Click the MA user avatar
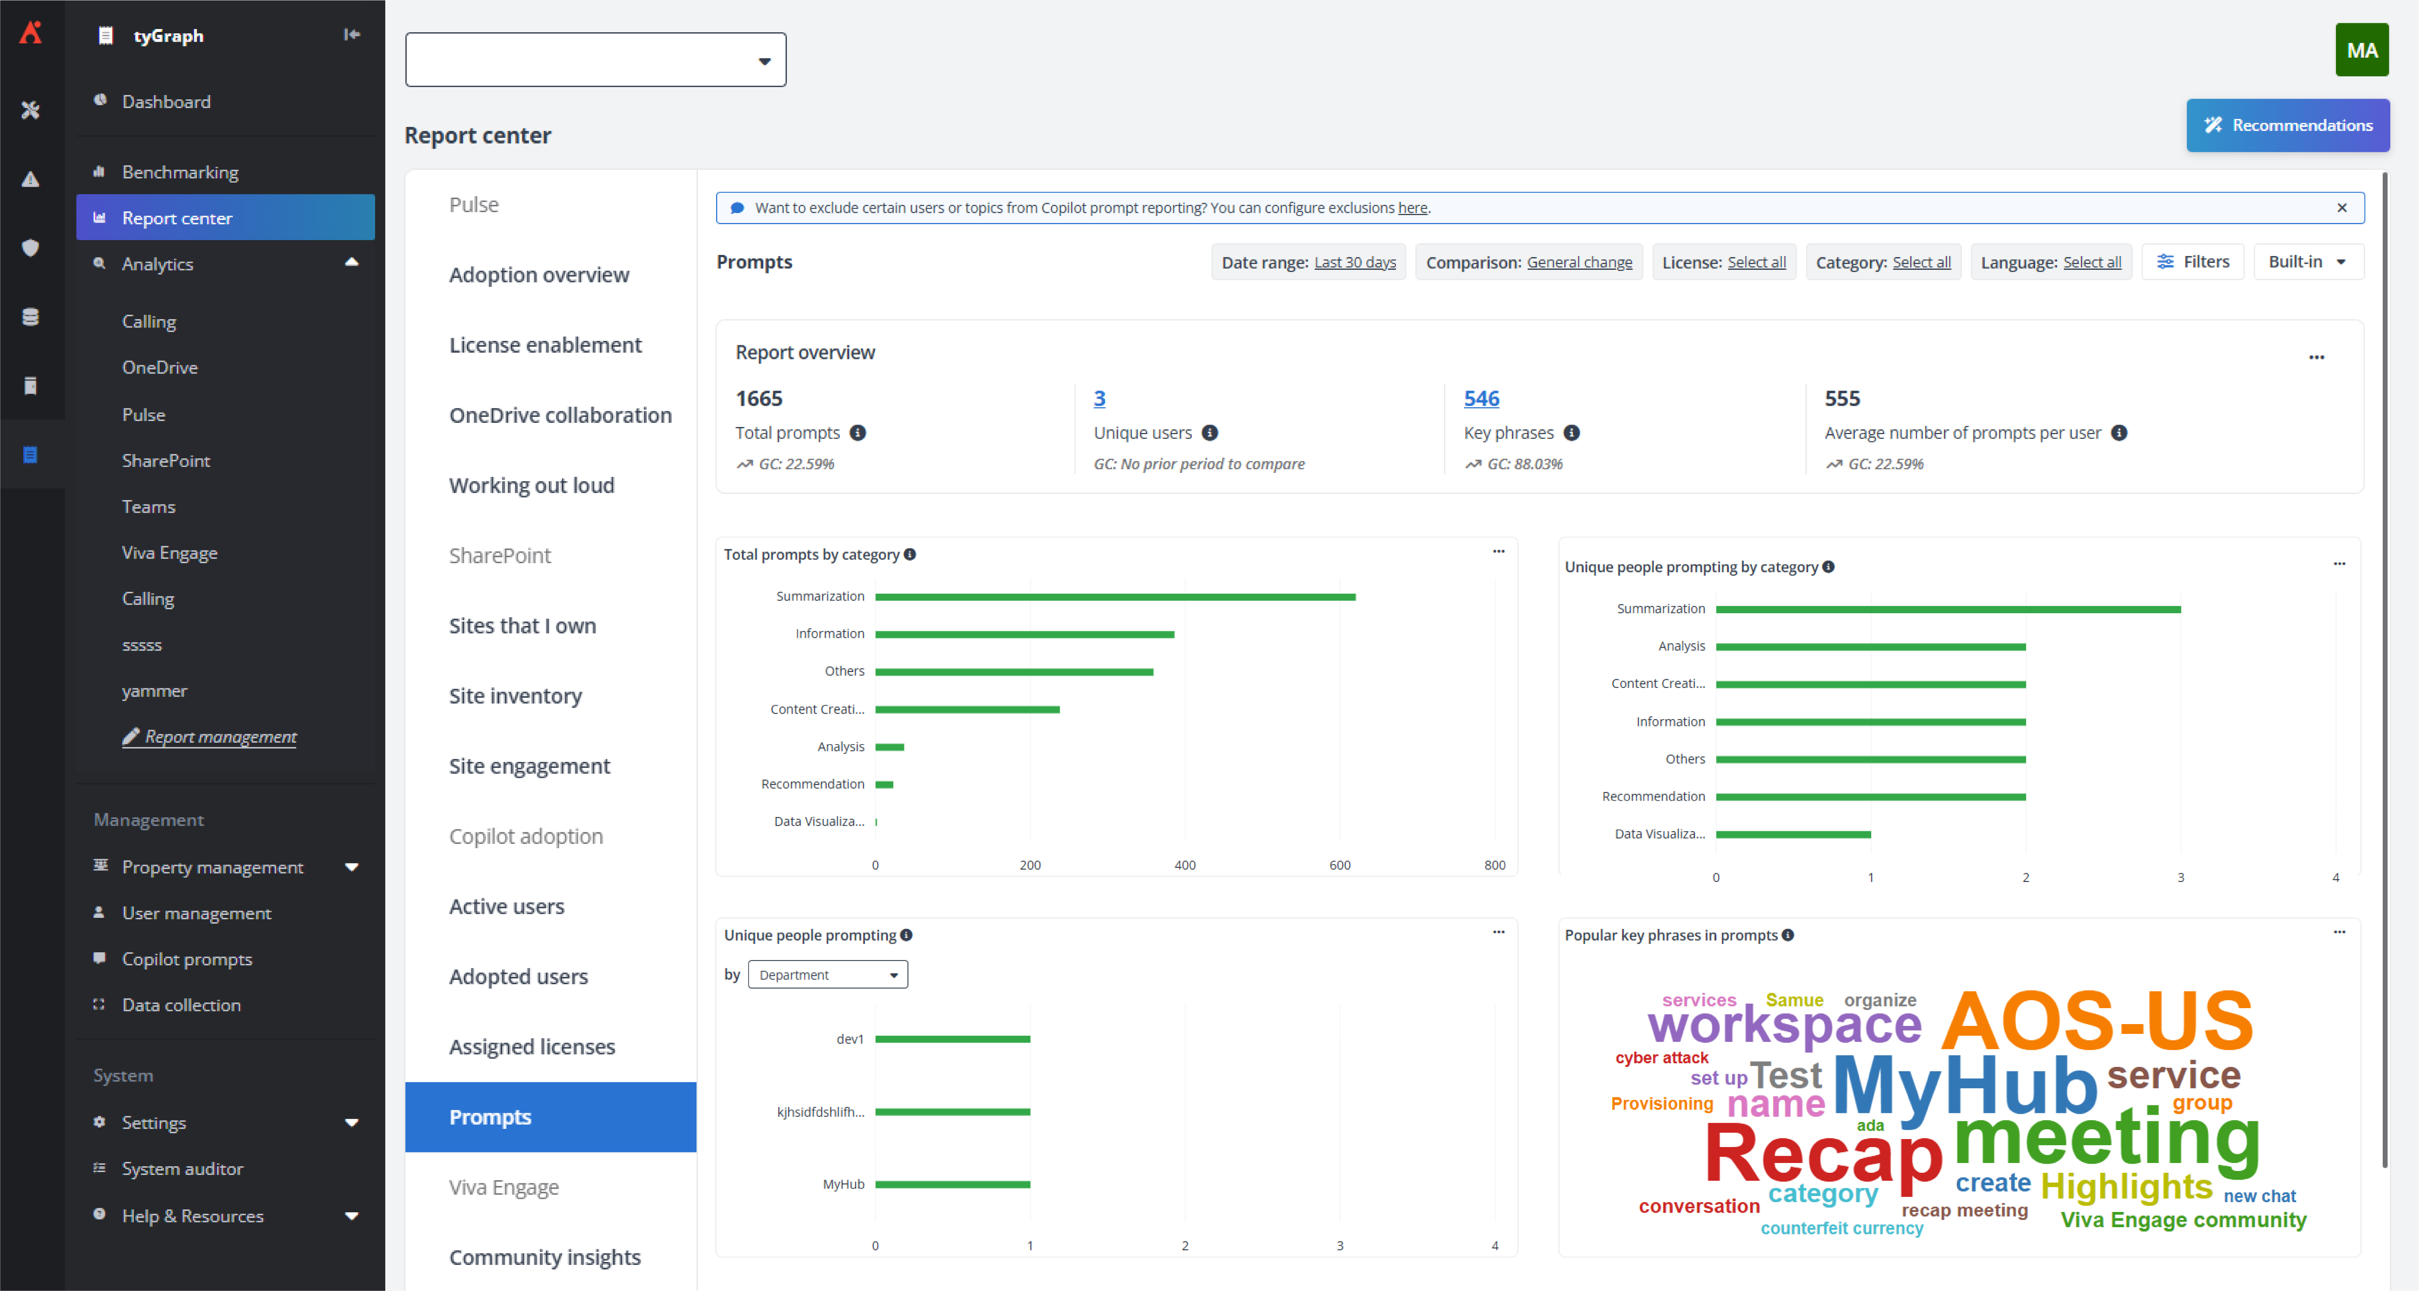The image size is (2419, 1291). click(x=2361, y=50)
